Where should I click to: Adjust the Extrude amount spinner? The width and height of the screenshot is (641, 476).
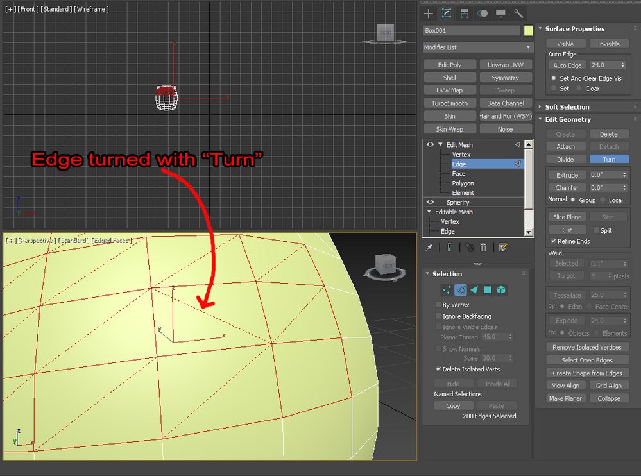(x=624, y=175)
